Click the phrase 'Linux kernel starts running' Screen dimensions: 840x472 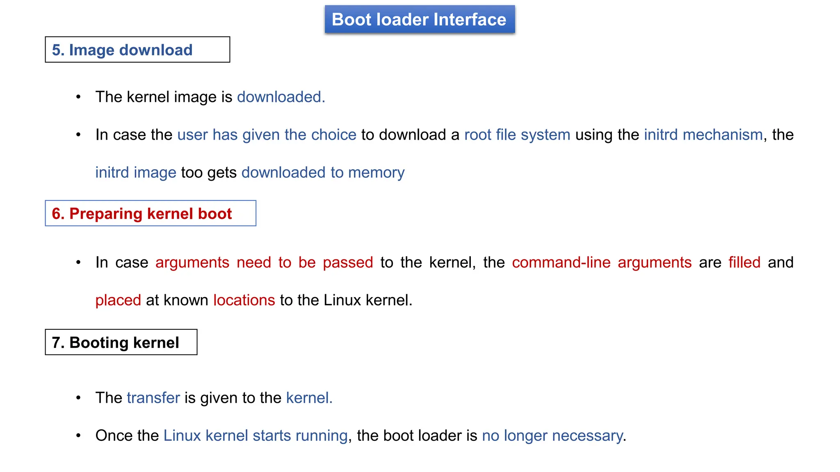(256, 436)
